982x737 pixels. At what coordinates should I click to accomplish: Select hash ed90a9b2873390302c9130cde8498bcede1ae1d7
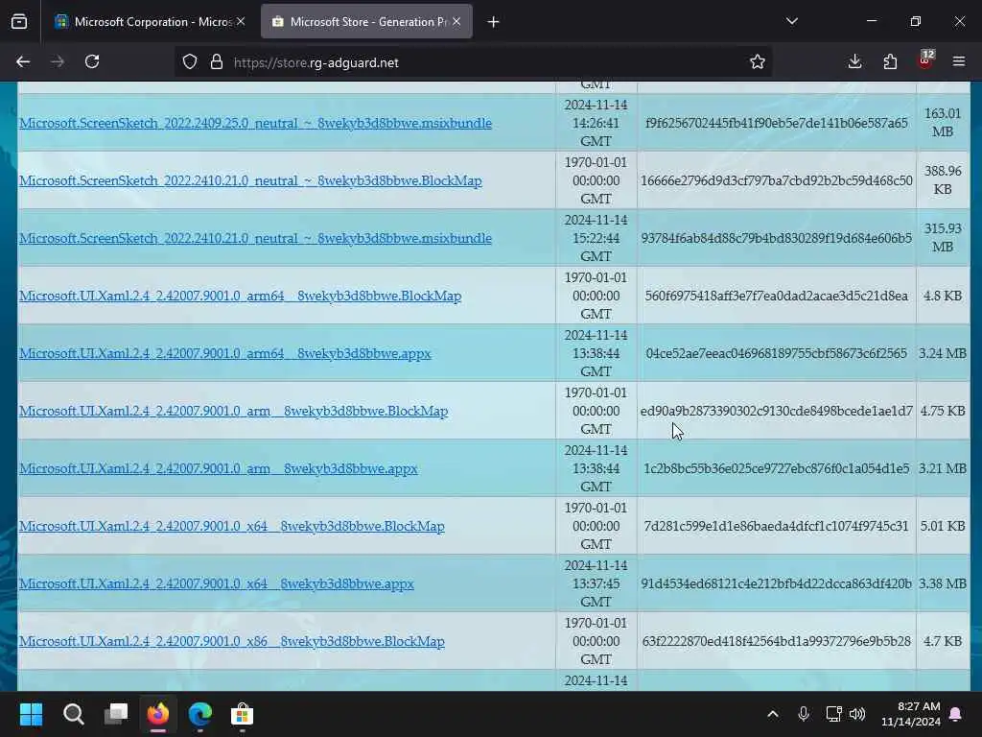[x=777, y=411]
